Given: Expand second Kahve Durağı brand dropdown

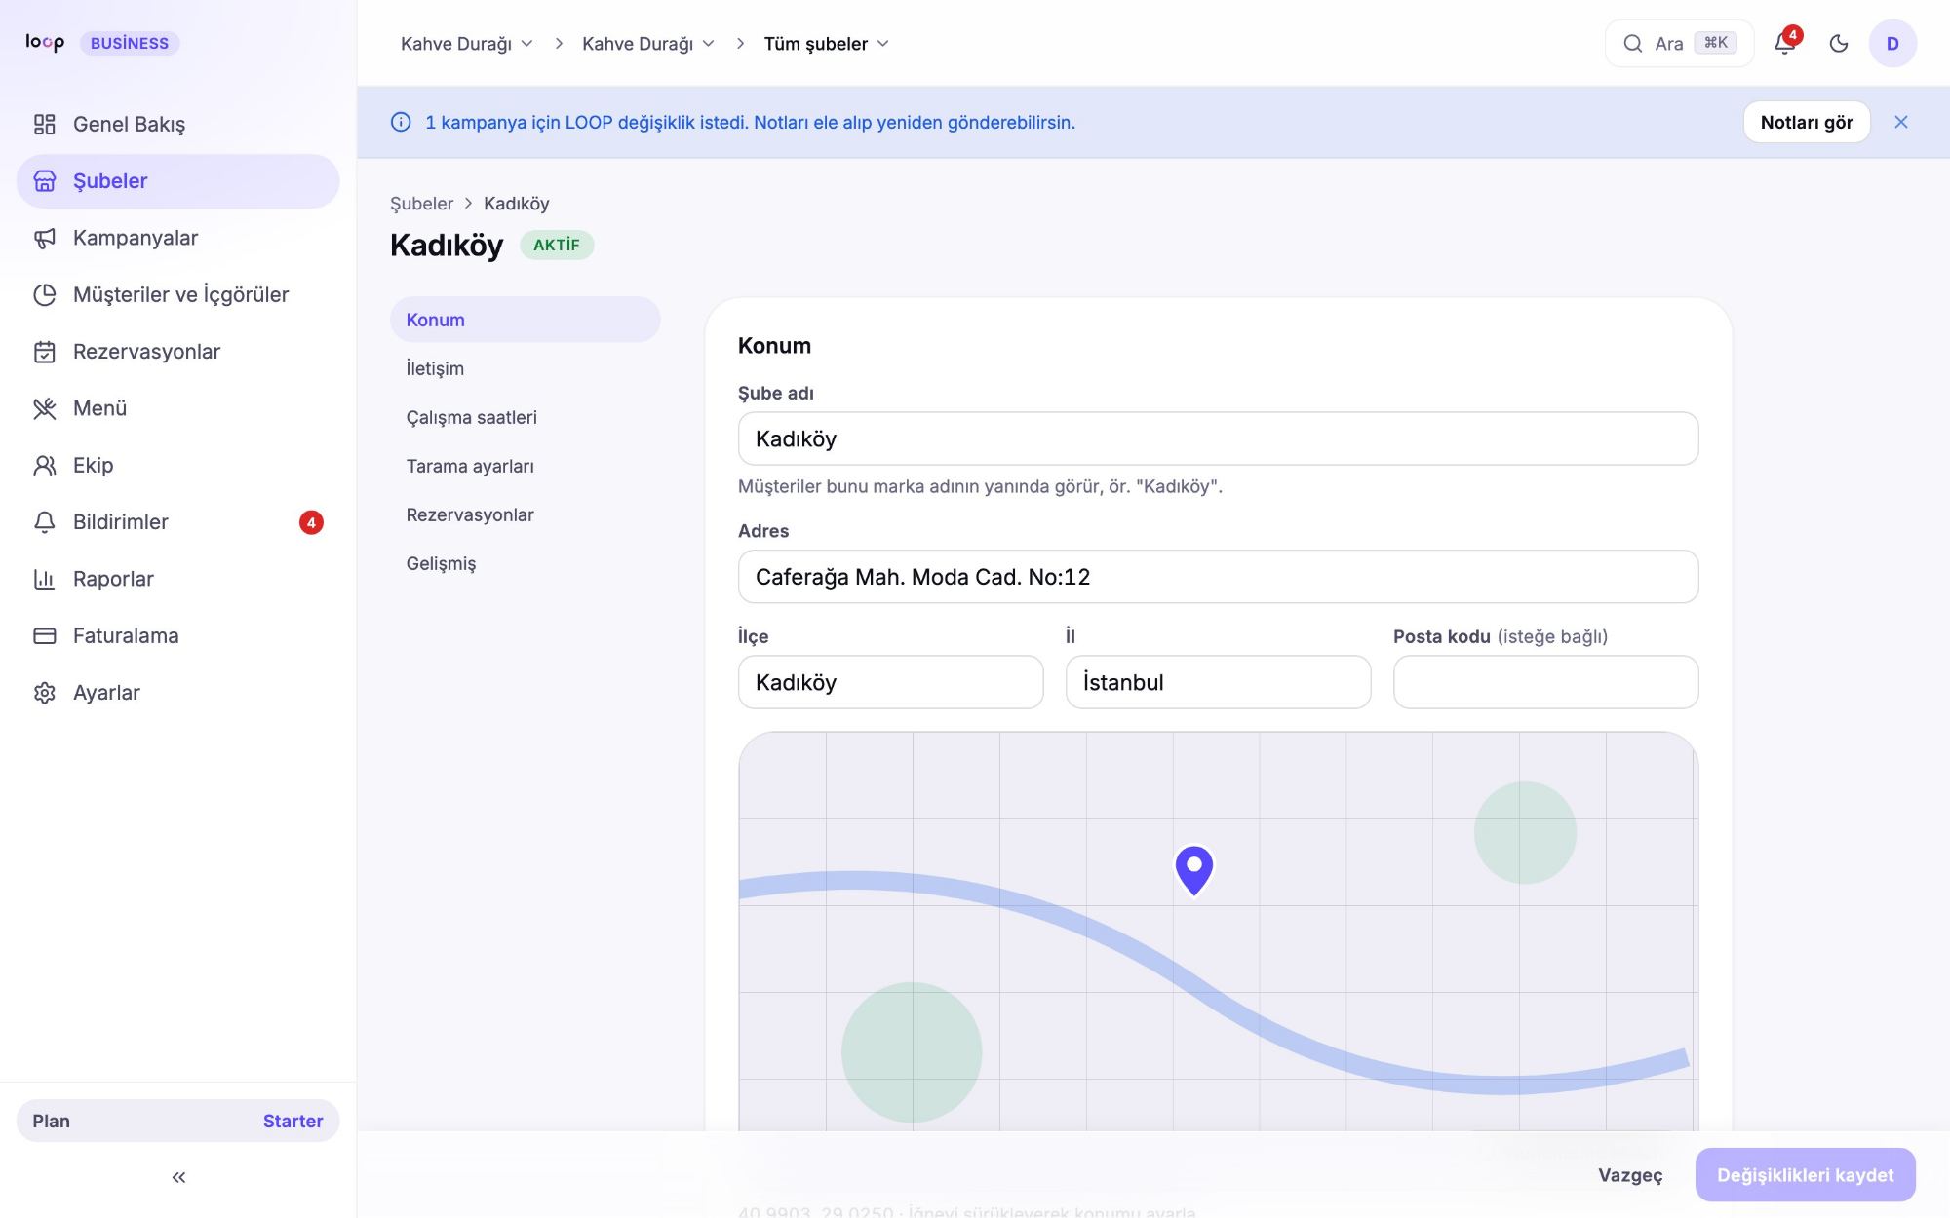Looking at the screenshot, I should coord(648,44).
